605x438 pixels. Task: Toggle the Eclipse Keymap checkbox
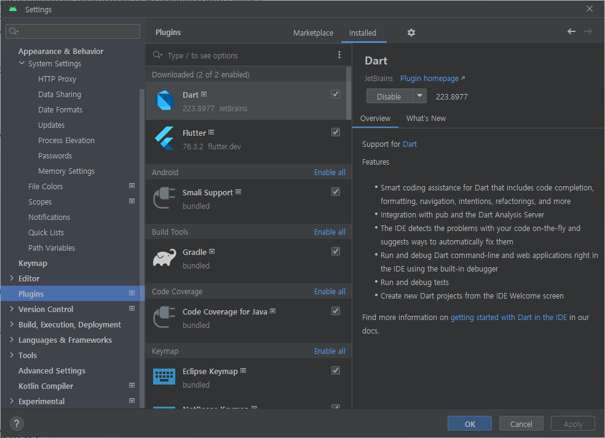(x=336, y=370)
